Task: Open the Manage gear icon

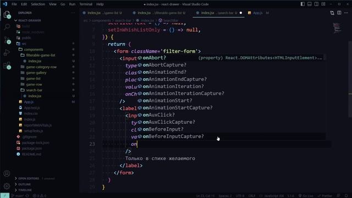Action: coord(7,186)
